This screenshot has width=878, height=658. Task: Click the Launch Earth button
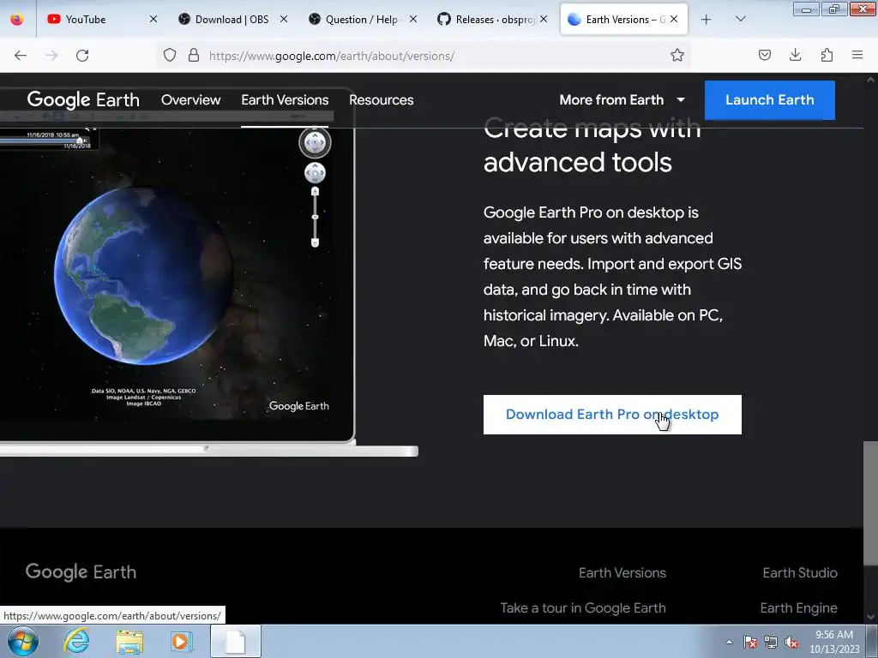(x=769, y=100)
